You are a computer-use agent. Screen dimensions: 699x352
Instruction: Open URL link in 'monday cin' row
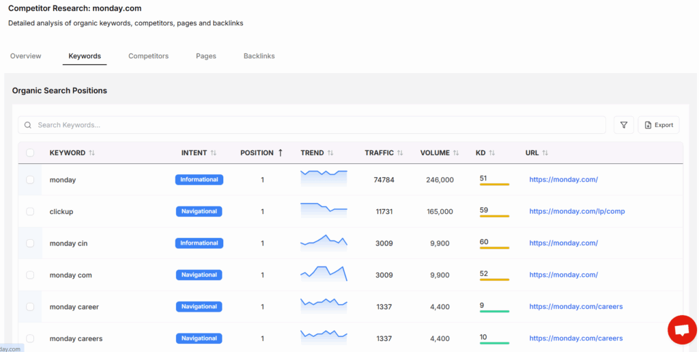(x=563, y=243)
